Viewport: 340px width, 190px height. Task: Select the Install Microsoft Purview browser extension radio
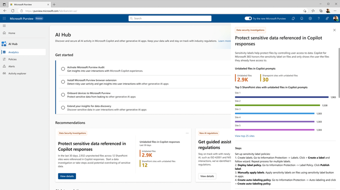(x=63, y=82)
